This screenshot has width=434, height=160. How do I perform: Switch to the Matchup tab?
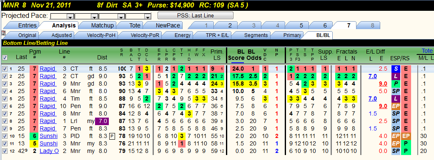103,25
